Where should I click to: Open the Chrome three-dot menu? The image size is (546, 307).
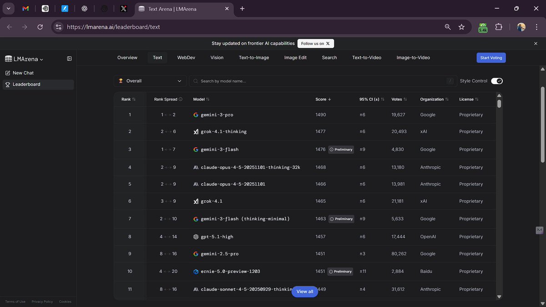[536, 27]
